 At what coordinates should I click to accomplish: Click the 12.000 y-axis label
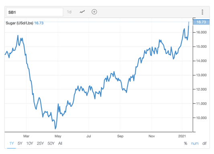tap(201, 89)
